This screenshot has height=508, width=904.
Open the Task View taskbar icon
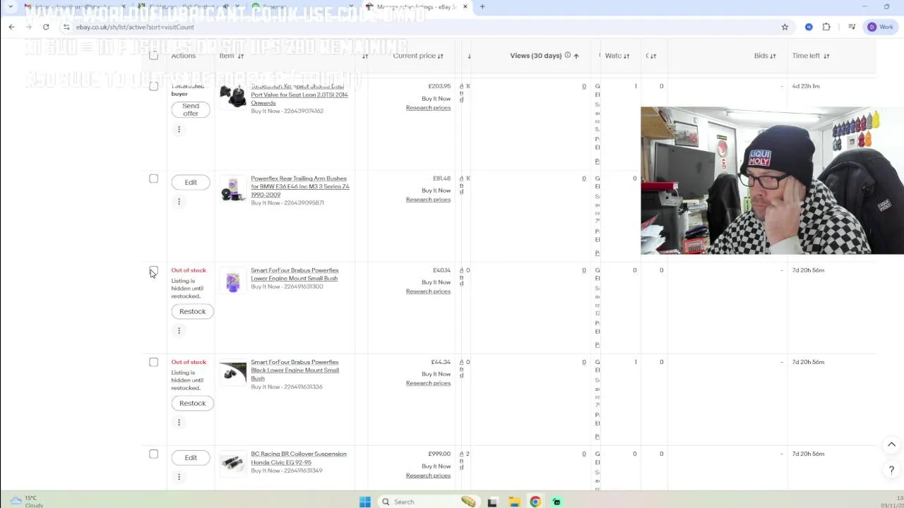[492, 502]
